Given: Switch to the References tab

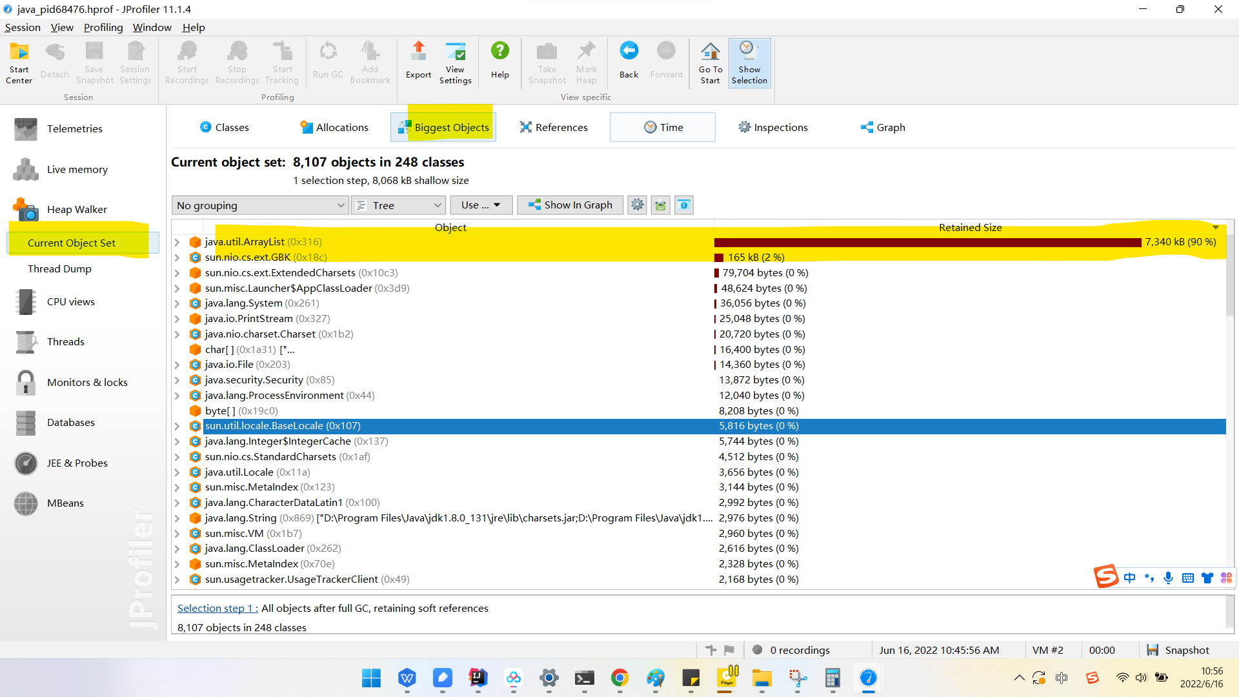Looking at the screenshot, I should pyautogui.click(x=554, y=127).
